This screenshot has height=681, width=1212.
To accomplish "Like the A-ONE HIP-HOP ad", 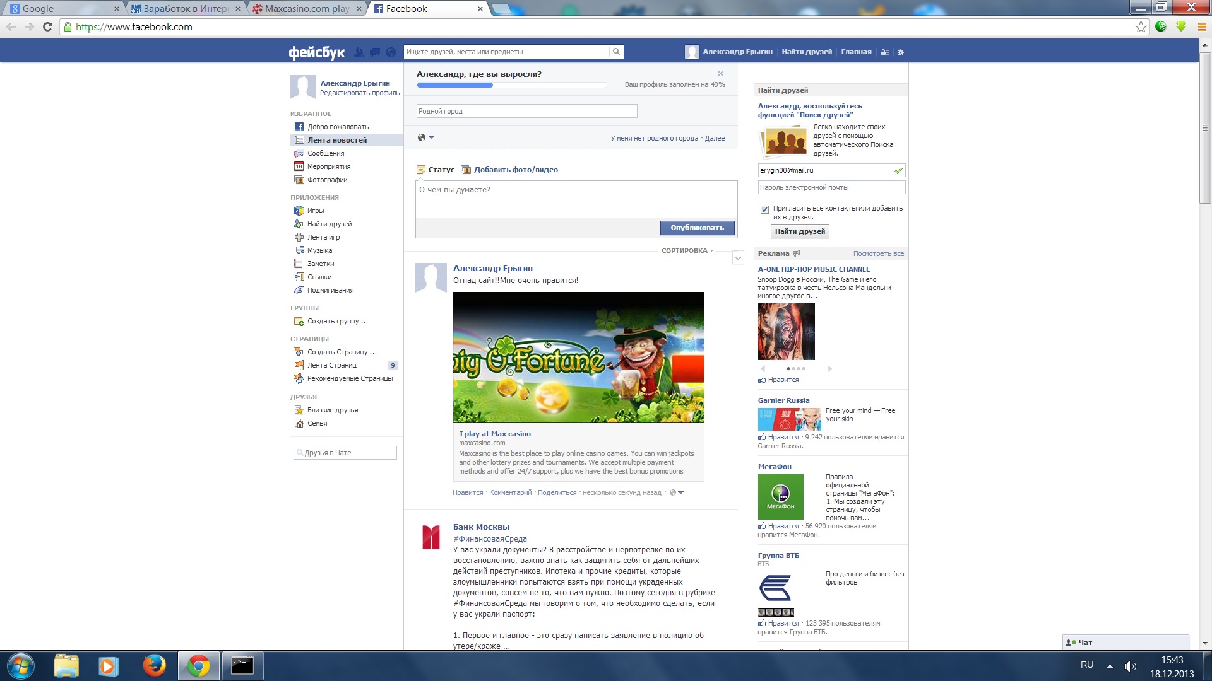I will pyautogui.click(x=778, y=380).
